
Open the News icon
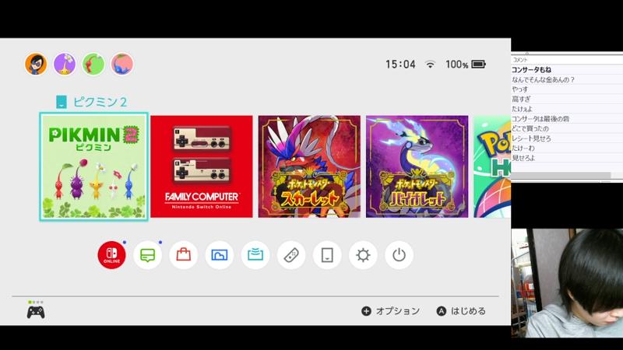click(147, 255)
